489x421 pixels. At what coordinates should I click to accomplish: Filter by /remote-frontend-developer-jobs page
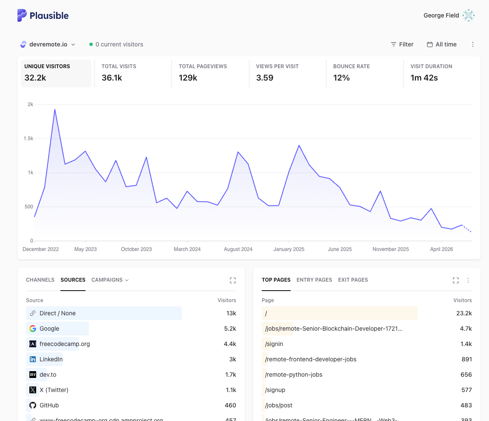pos(311,359)
